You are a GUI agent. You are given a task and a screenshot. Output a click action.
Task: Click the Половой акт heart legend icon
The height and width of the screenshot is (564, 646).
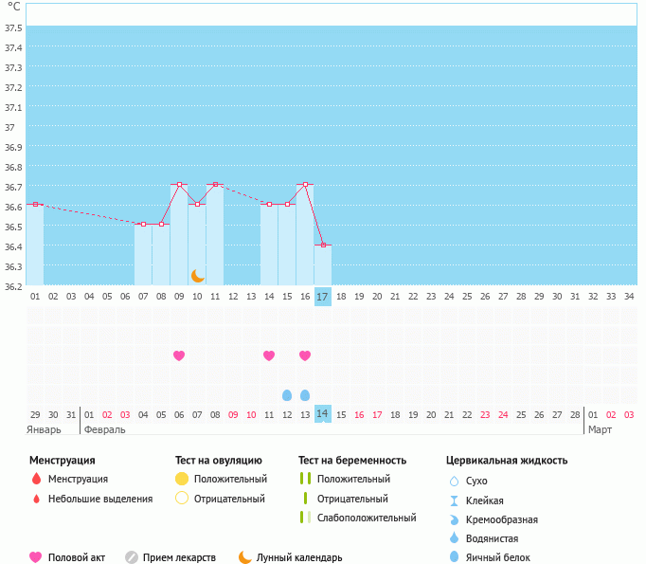click(36, 557)
